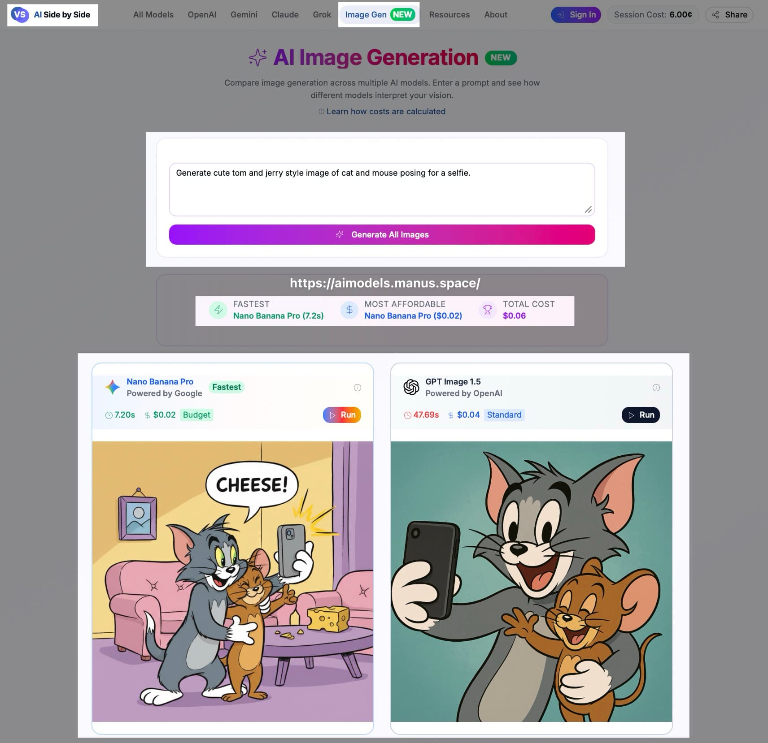768x743 pixels.
Task: Click the info icon on Nano Banana Pro card
Action: click(358, 388)
